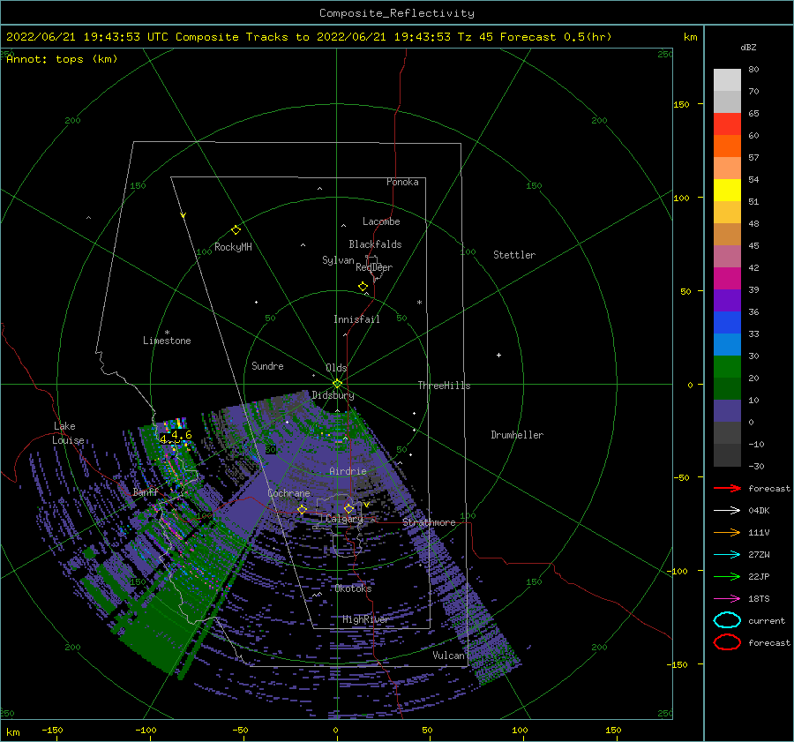Viewport: 794px width, 742px height.
Task: Click the red forecast arrow in the legend
Action: pos(727,488)
